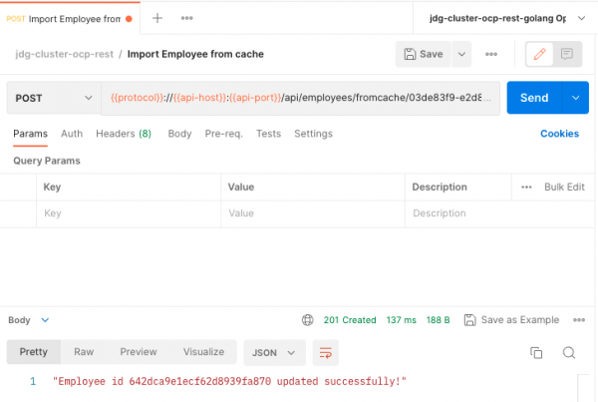Open the comments view icon
Viewport: 598px width, 402px height.
(566, 54)
